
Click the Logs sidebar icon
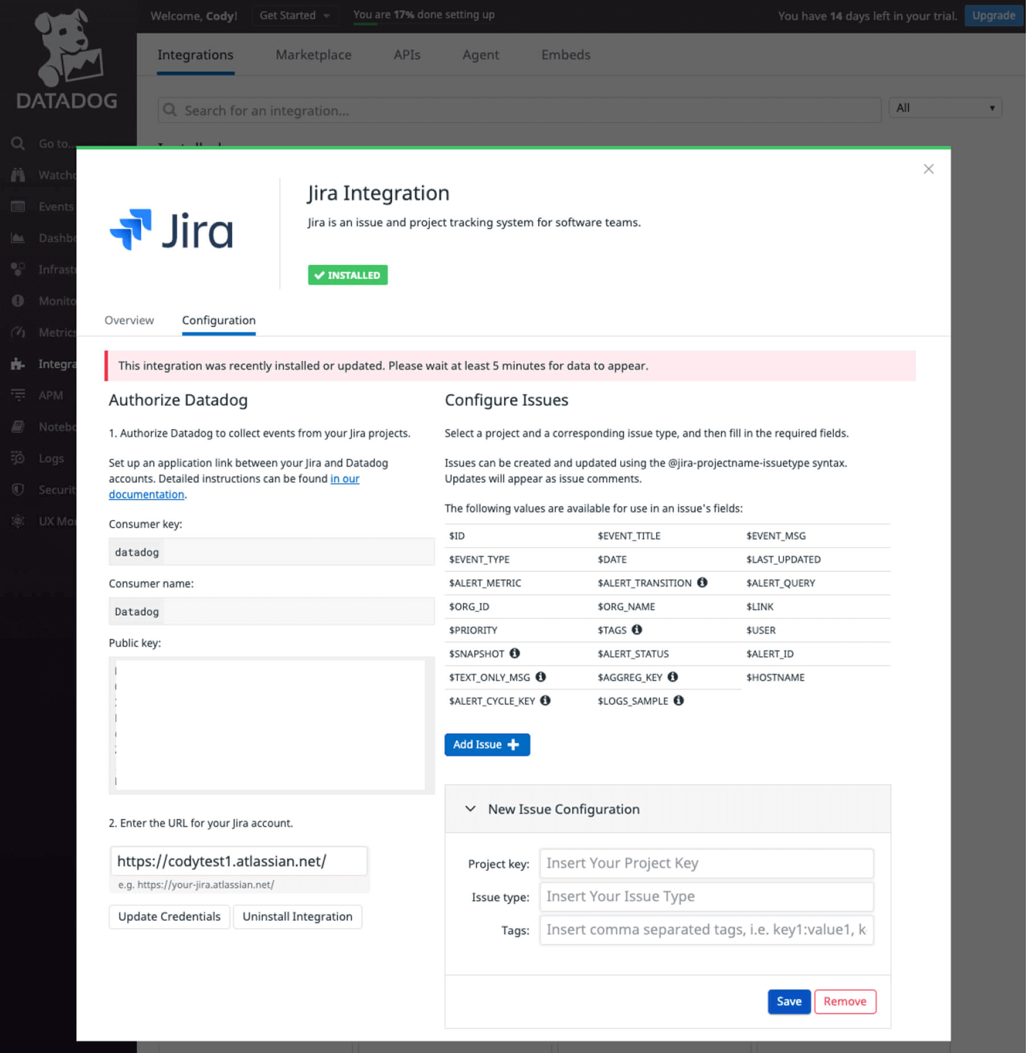[18, 458]
